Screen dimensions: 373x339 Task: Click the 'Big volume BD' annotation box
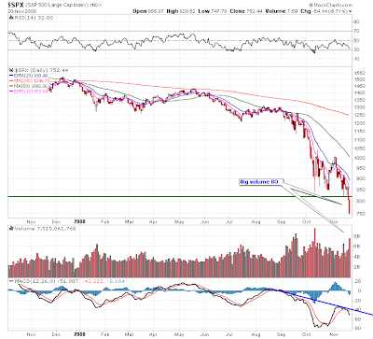[x=260, y=182]
